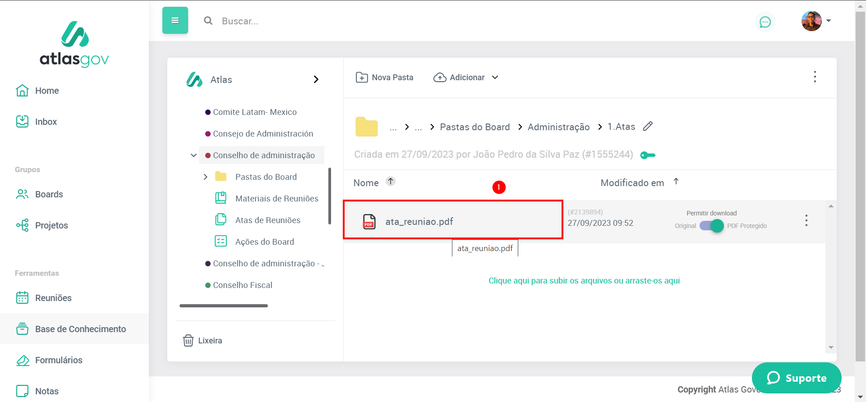The image size is (866, 402).
Task: Click the upload files link text
Action: pyautogui.click(x=584, y=281)
